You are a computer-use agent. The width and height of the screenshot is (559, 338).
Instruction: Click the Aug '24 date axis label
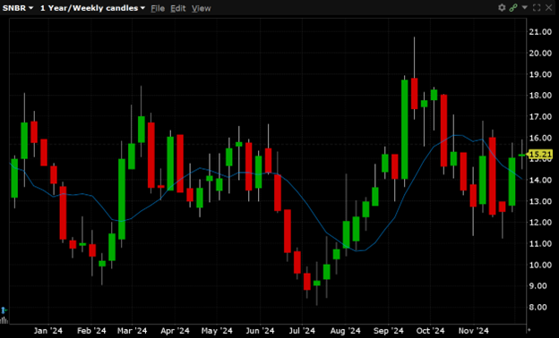click(345, 331)
